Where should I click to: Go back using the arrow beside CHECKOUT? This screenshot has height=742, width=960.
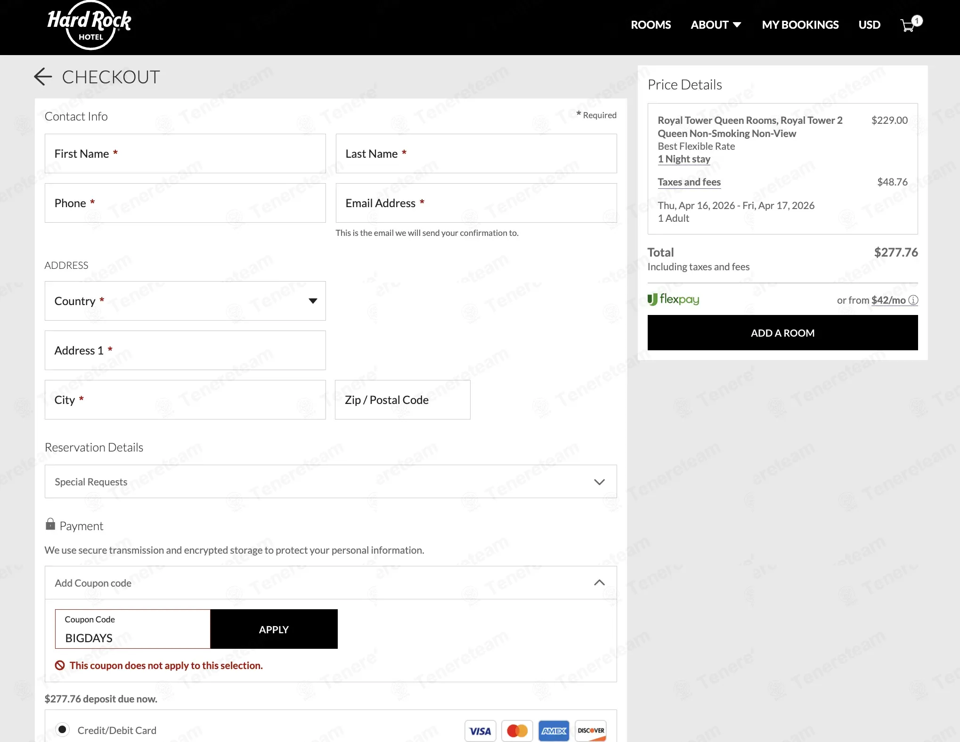coord(43,77)
